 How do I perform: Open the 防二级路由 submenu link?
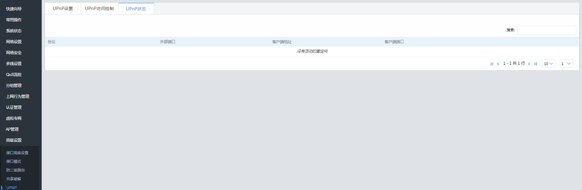[16, 170]
